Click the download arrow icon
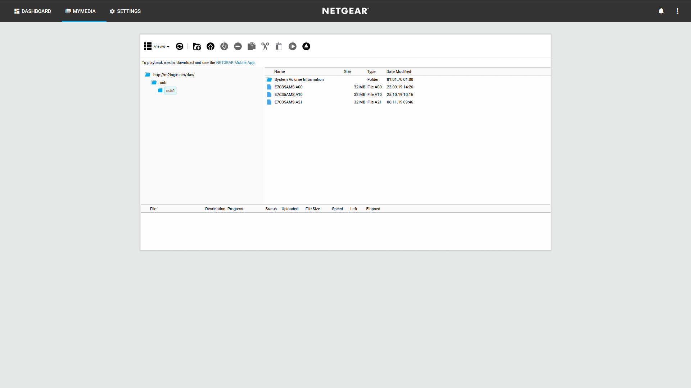Viewport: 691px width, 388px height. click(224, 46)
